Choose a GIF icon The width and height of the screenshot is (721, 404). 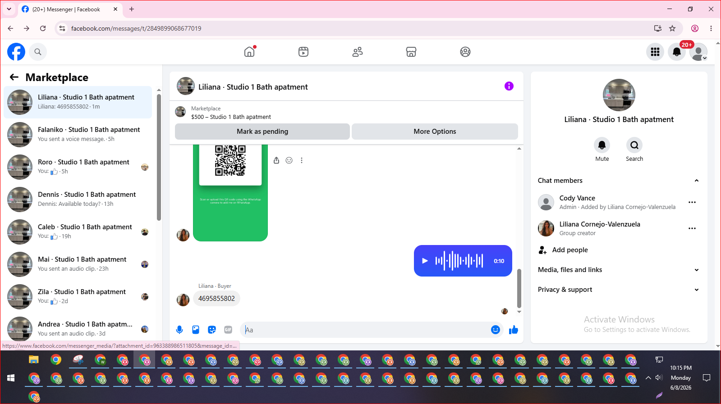tap(228, 330)
